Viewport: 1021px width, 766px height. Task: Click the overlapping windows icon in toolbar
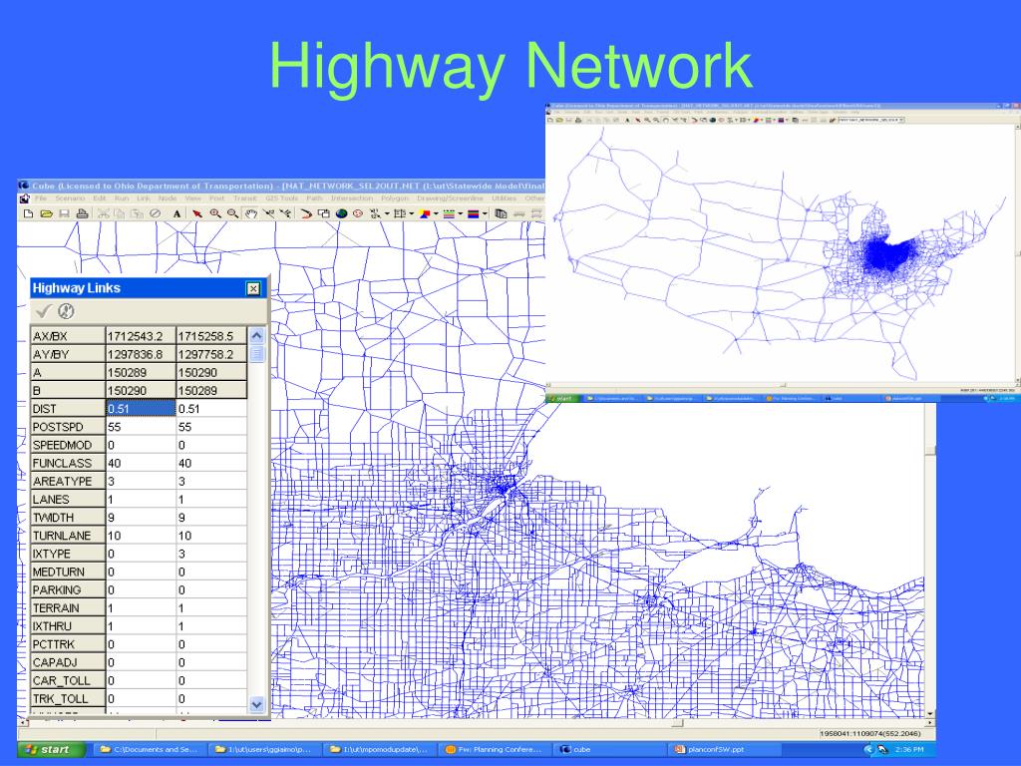pyautogui.click(x=324, y=213)
